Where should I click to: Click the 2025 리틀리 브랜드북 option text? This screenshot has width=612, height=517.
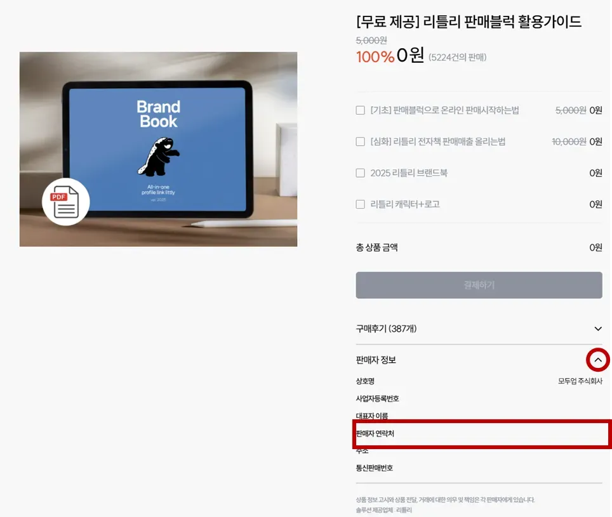pos(409,173)
